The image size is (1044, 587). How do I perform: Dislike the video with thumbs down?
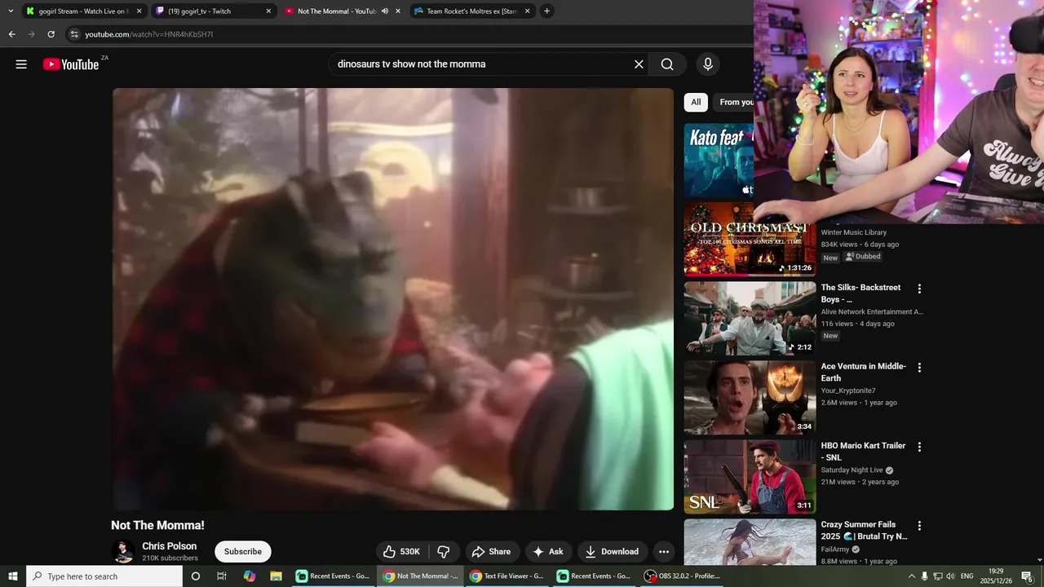click(x=444, y=552)
